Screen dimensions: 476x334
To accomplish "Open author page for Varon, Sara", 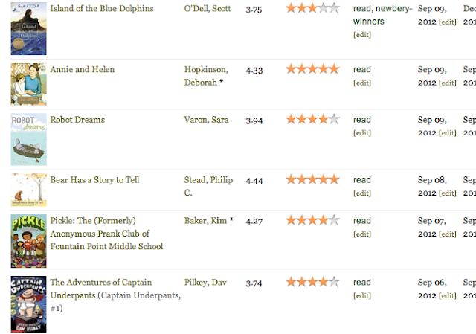I will click(x=206, y=120).
